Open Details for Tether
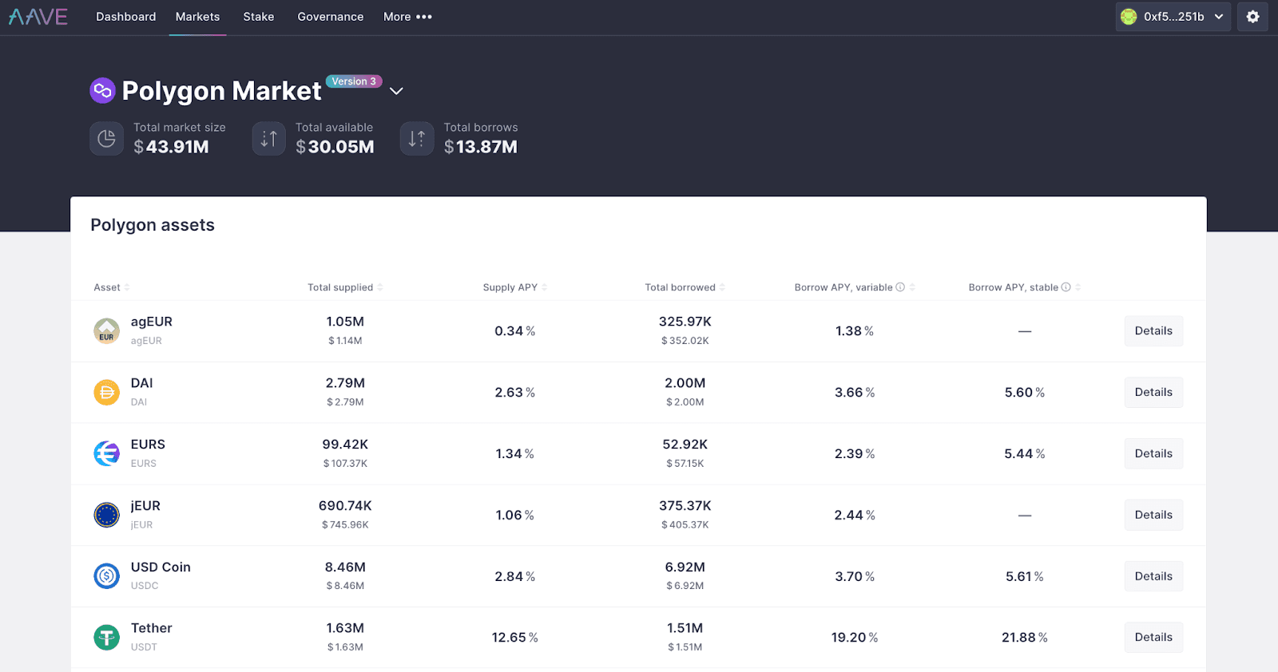The height and width of the screenshot is (672, 1278). click(1153, 637)
